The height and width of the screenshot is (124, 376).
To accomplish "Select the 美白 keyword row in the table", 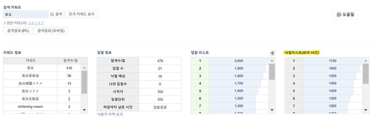I will pos(42,68).
